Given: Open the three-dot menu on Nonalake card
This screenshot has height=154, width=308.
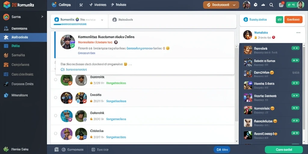Looking at the screenshot, I should click(x=298, y=32).
